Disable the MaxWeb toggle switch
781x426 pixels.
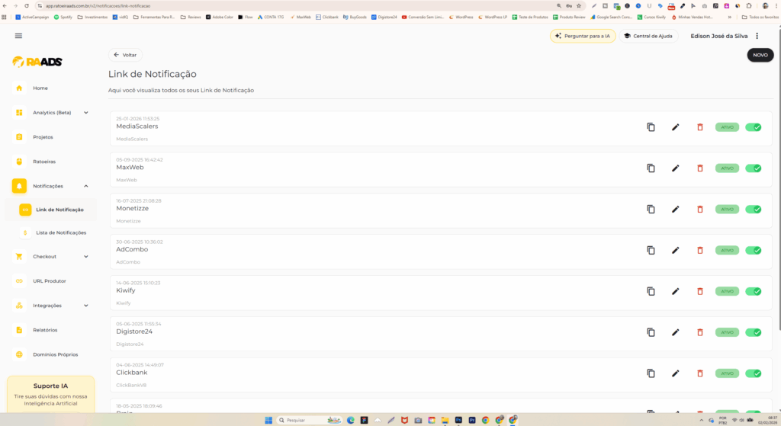[x=753, y=168]
